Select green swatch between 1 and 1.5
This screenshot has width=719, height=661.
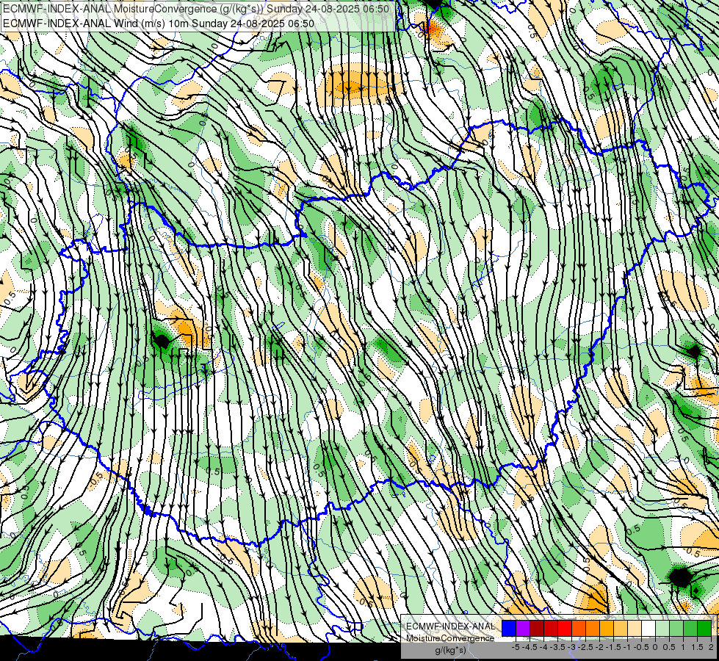(690, 629)
